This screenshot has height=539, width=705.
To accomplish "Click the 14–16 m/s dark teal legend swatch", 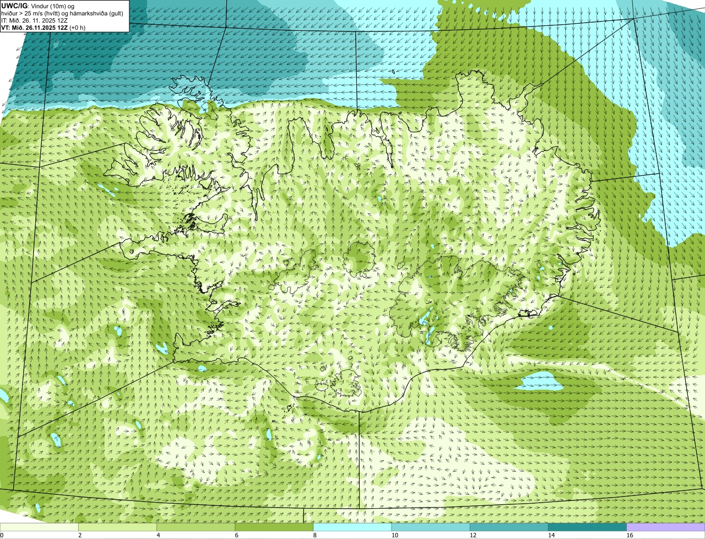I will [587, 527].
